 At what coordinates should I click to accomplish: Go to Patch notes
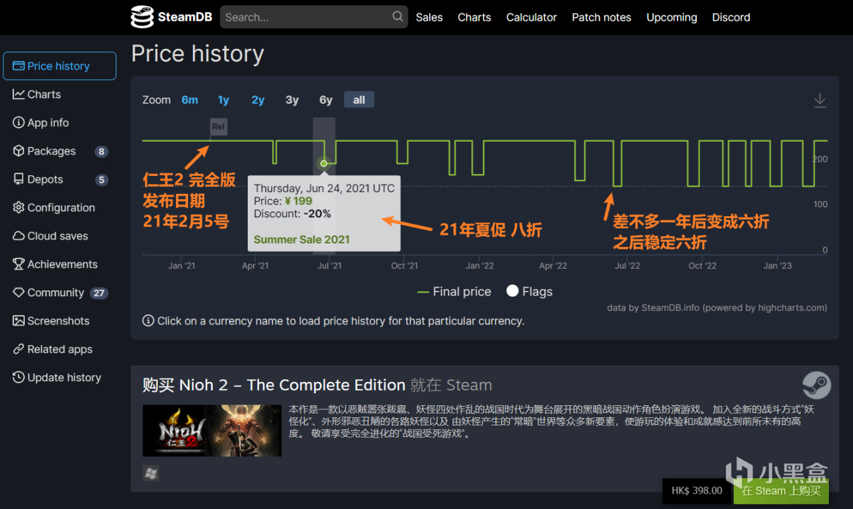point(601,17)
